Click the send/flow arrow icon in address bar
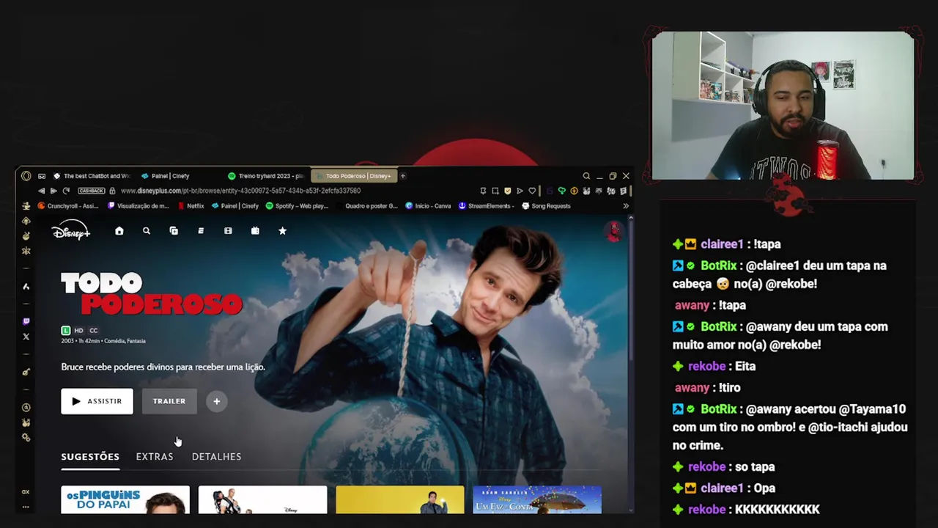 tap(520, 191)
